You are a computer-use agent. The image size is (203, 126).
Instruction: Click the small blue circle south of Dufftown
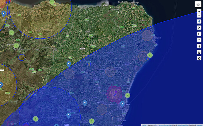pyautogui.click(x=22, y=57)
